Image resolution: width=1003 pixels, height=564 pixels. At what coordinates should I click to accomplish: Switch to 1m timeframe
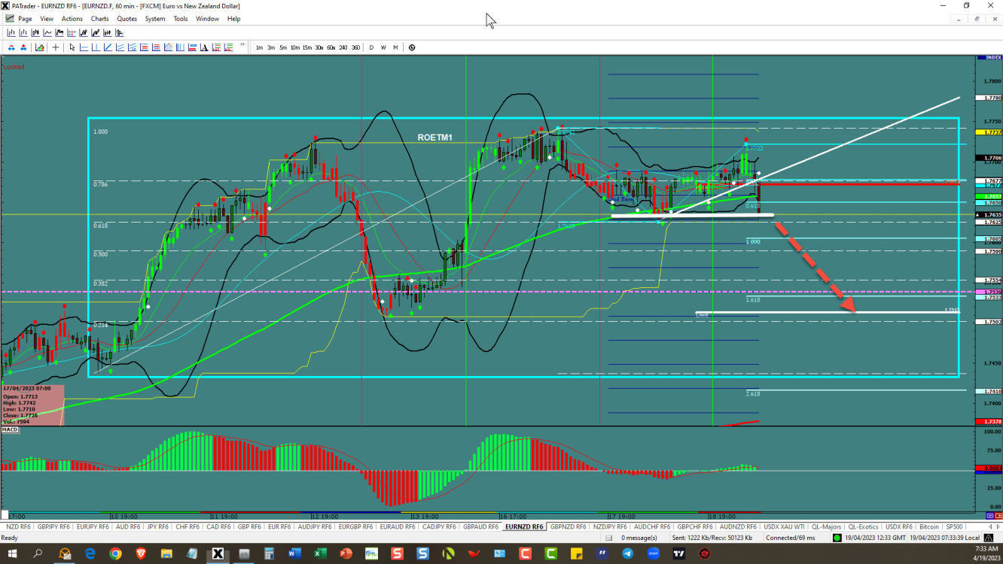[259, 47]
